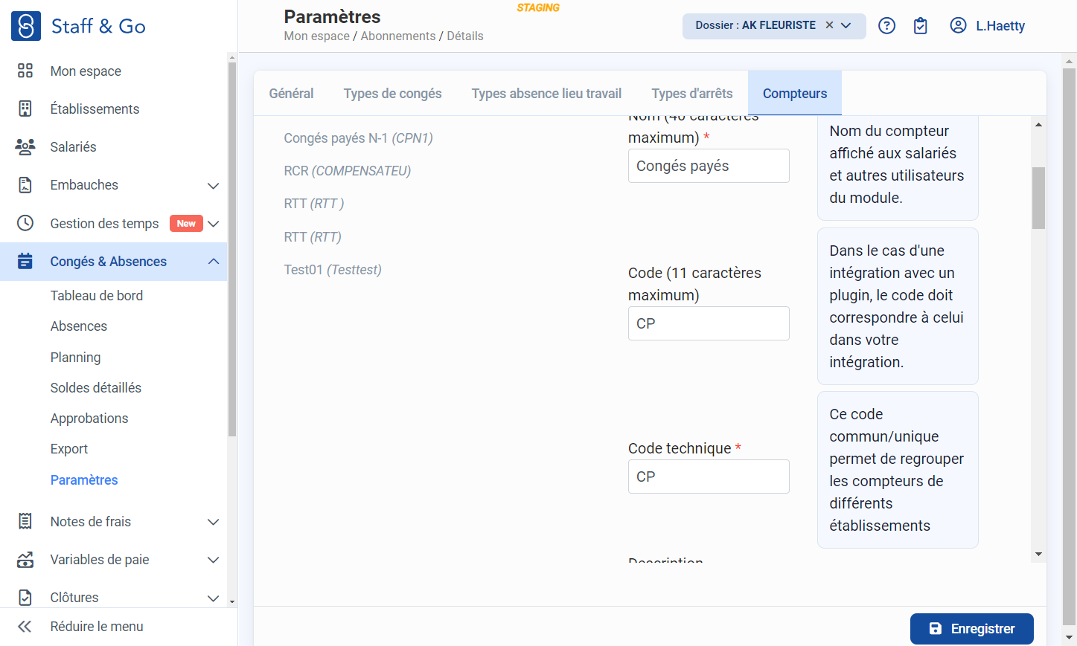Click the Salariés people icon

click(25, 146)
